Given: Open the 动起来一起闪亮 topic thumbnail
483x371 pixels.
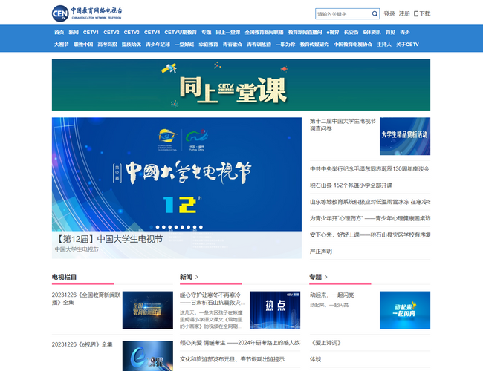Looking at the screenshot, I should (x=404, y=309).
